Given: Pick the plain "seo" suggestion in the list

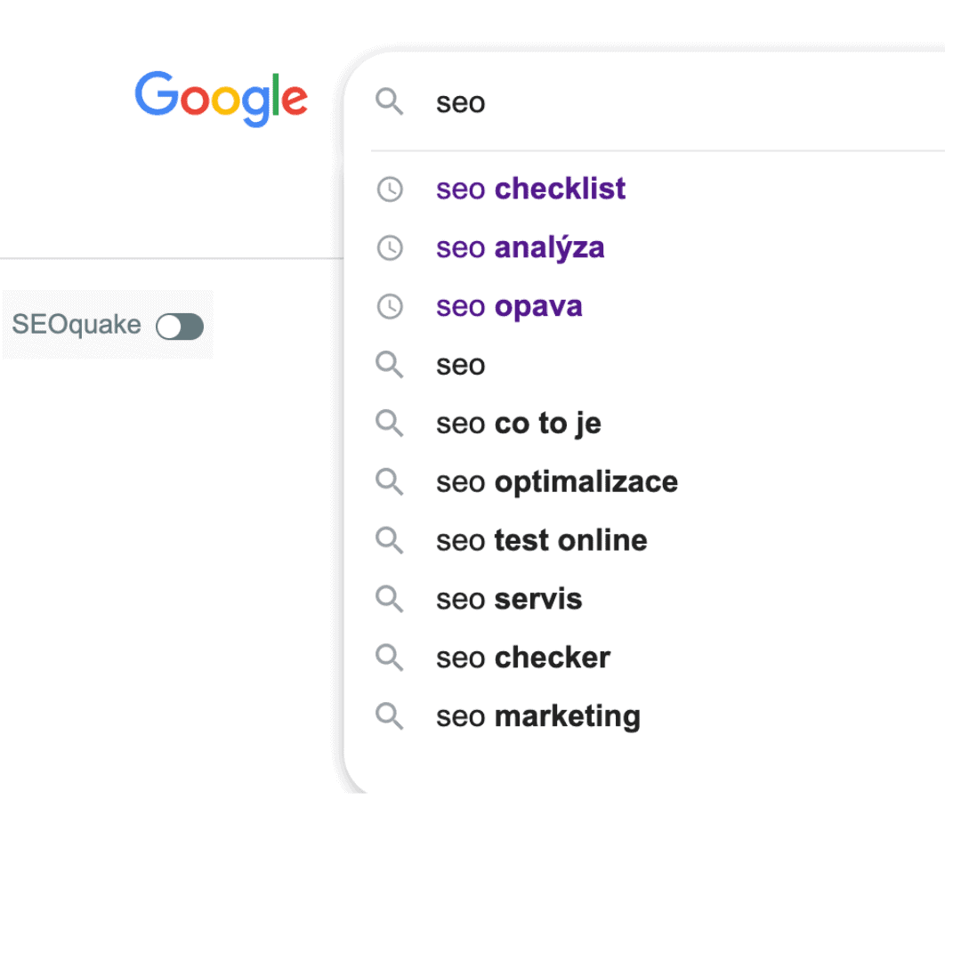Looking at the screenshot, I should [x=461, y=365].
